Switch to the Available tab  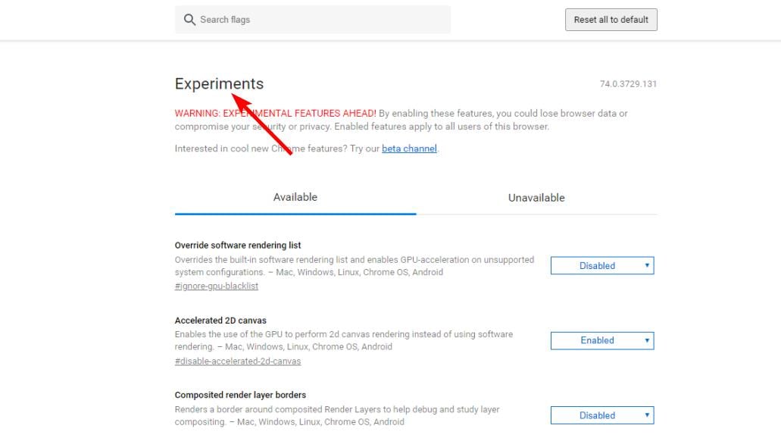pyautogui.click(x=295, y=198)
